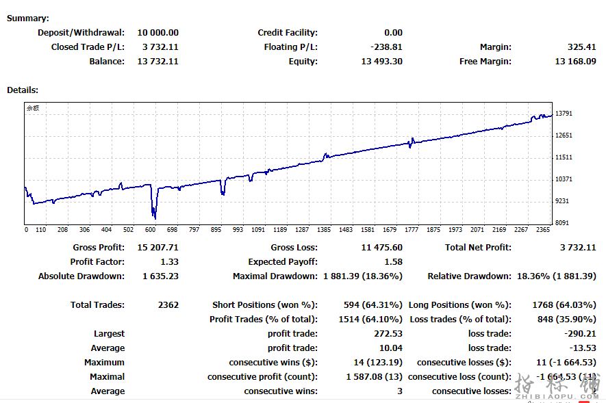The height and width of the screenshot is (403, 606).
Task: Click the Closed Trade P/L label
Action: point(88,47)
